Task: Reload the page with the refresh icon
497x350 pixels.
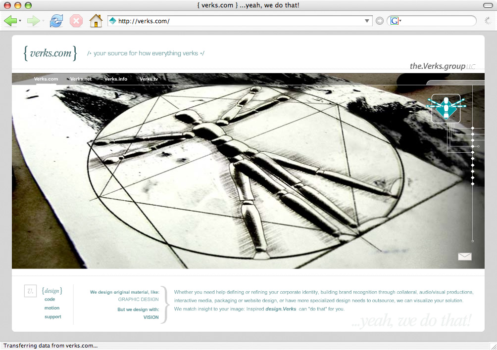Action: pos(56,21)
